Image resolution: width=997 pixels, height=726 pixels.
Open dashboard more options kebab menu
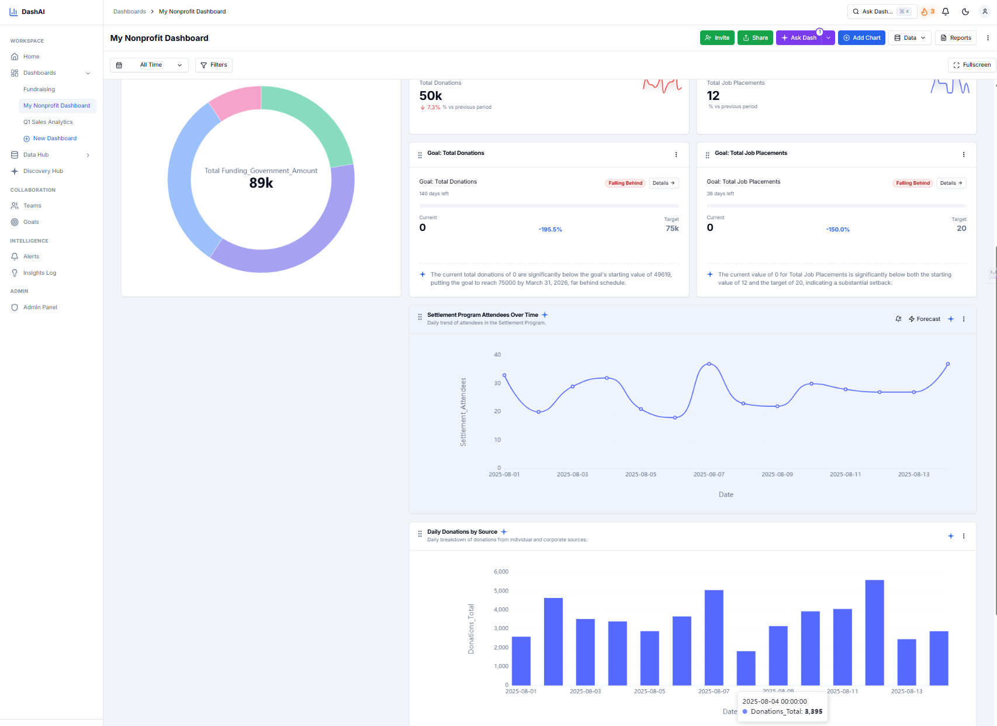(988, 38)
